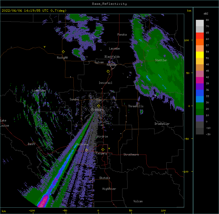Click the yellow station marker south of RedDeer
Screen dimensions: 219x214
click(108, 71)
